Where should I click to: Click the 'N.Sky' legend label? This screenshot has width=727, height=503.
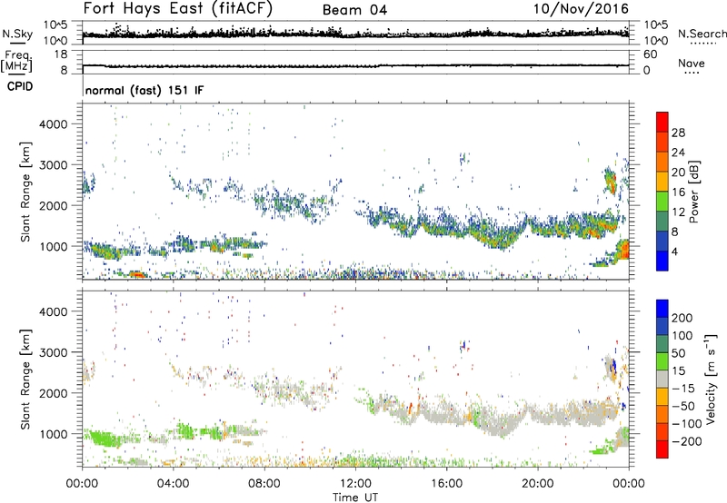(17, 34)
